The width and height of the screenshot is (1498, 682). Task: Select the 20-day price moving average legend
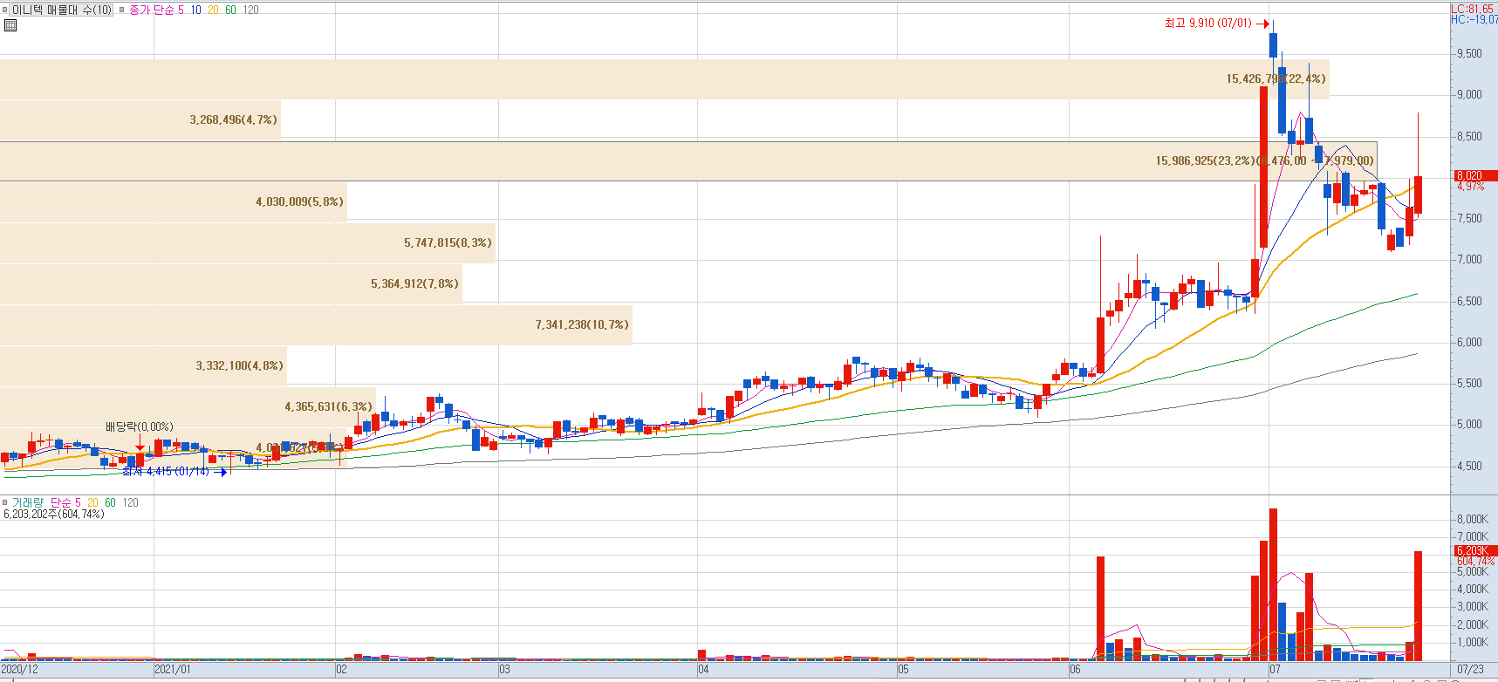[213, 10]
